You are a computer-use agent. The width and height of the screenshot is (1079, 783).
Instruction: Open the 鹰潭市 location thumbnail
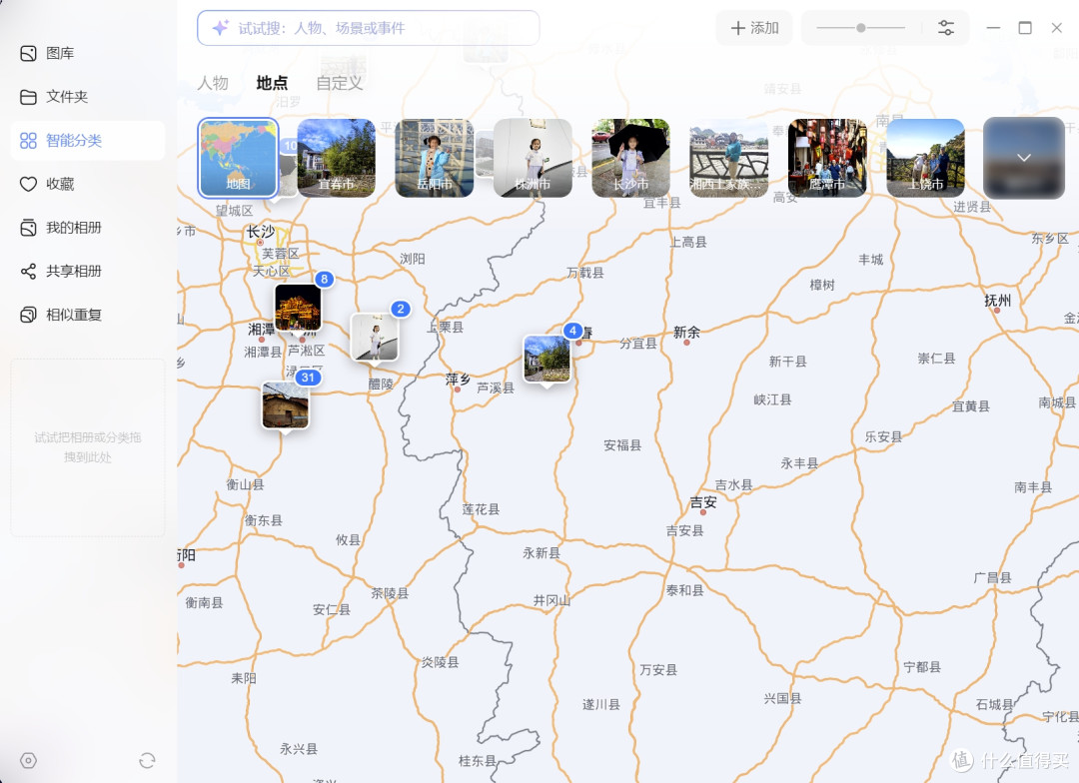827,158
